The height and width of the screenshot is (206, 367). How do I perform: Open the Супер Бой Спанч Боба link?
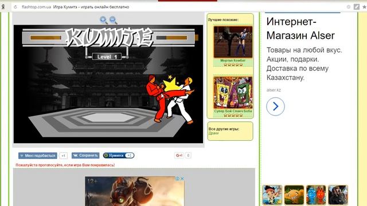(233, 111)
